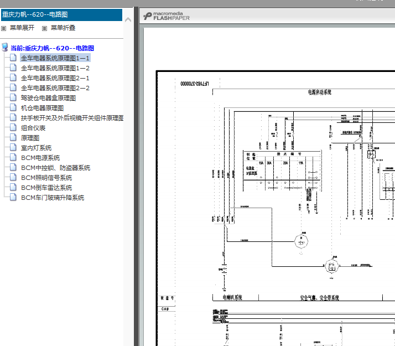Click document icon for BCM车门玻璃升降系统
This screenshot has width=395, height=346.
(13, 197)
